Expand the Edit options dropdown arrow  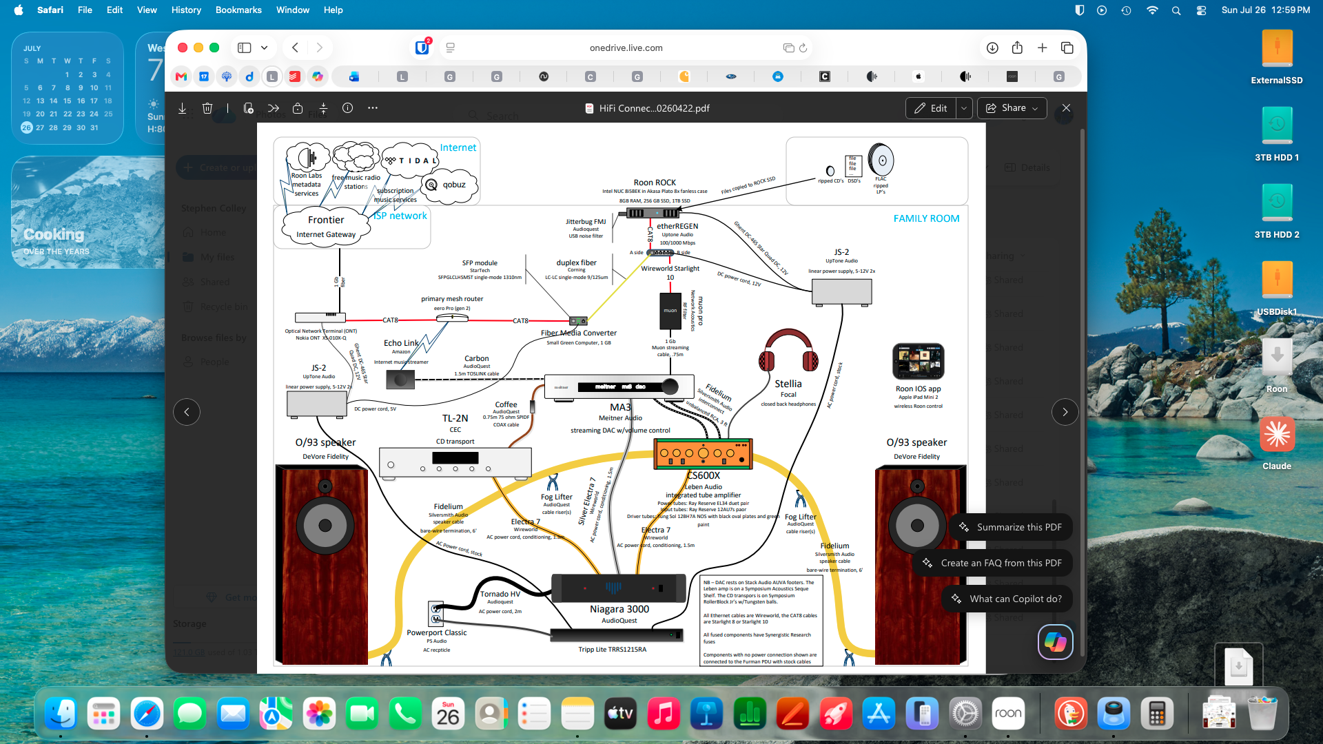(x=964, y=108)
